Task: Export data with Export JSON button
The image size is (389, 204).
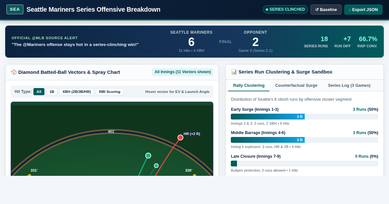Action: [x=363, y=9]
